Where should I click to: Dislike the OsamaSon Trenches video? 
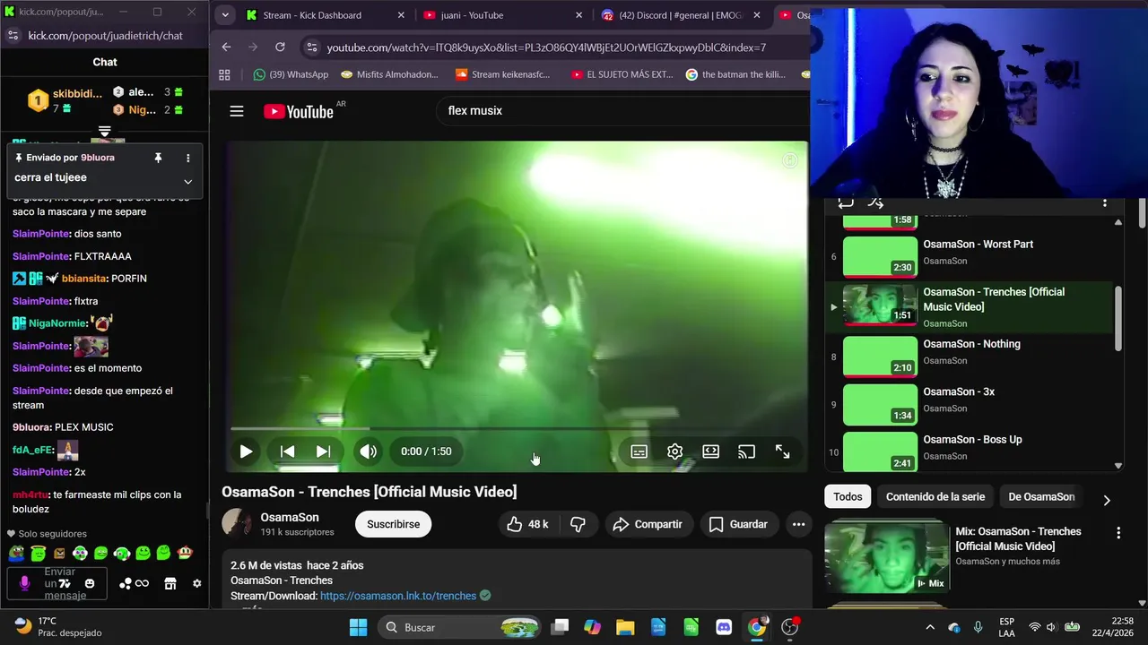(578, 524)
